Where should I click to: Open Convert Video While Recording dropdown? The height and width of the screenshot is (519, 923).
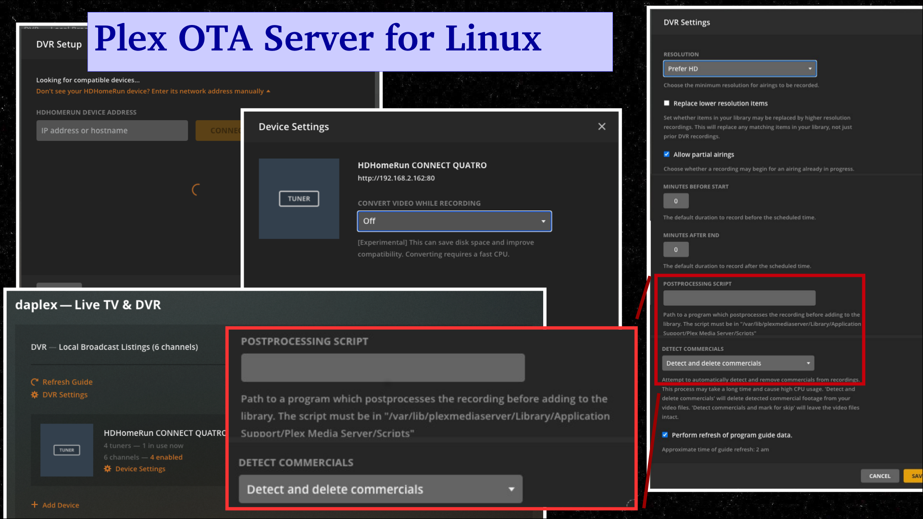454,221
